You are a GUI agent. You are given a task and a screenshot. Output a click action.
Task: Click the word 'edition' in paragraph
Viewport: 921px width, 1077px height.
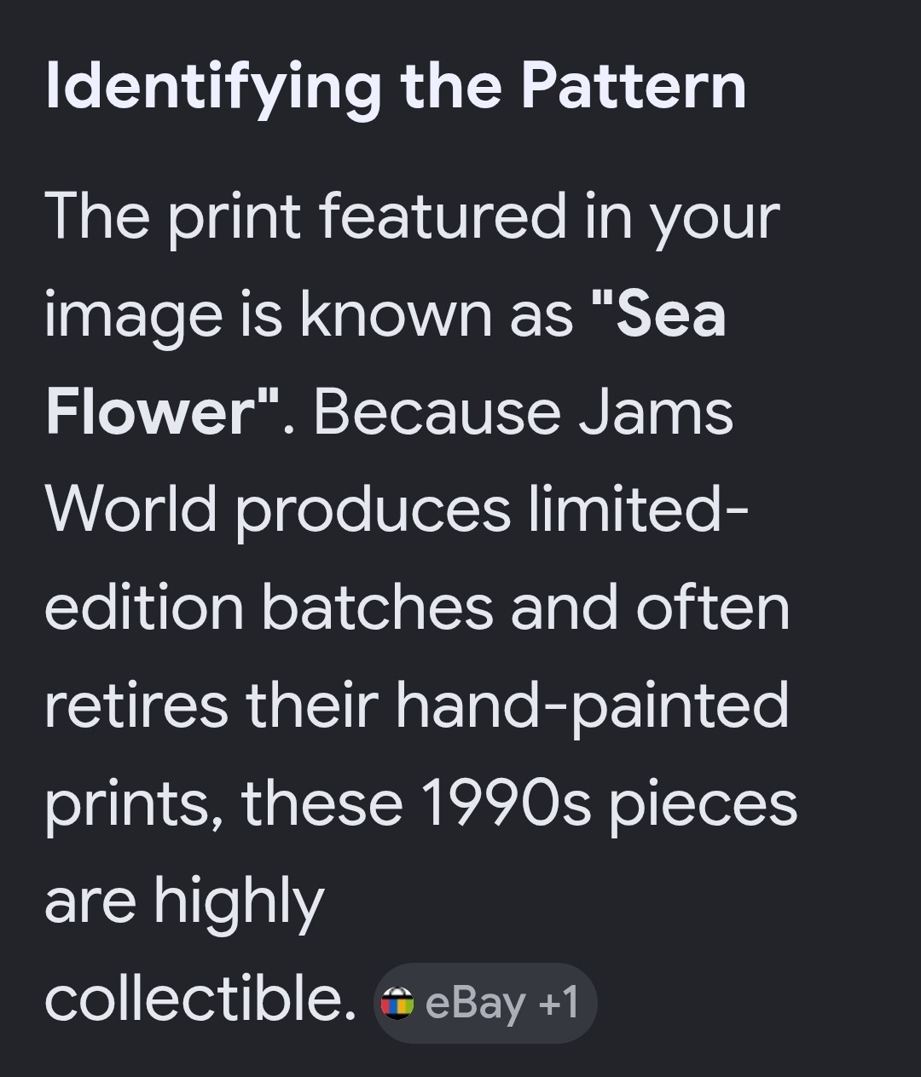143,608
